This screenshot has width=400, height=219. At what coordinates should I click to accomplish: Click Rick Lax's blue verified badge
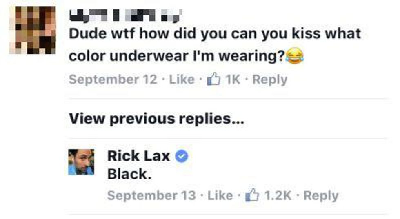point(182,156)
